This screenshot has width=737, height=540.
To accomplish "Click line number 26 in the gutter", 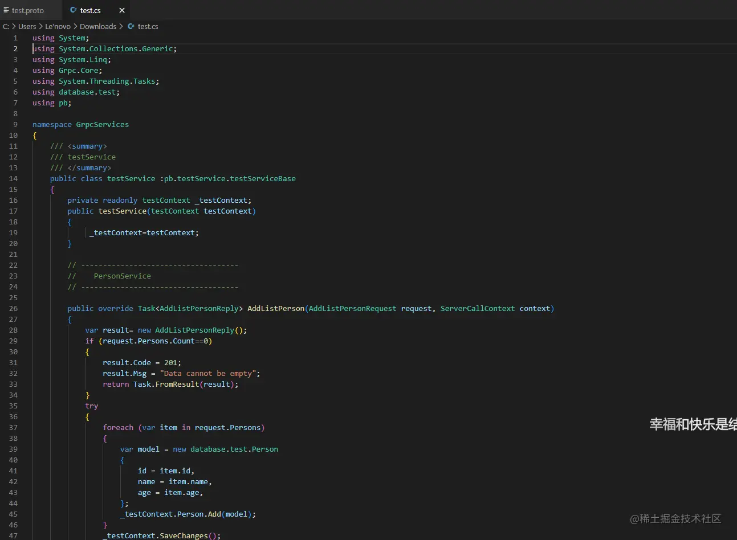I will [x=13, y=308].
